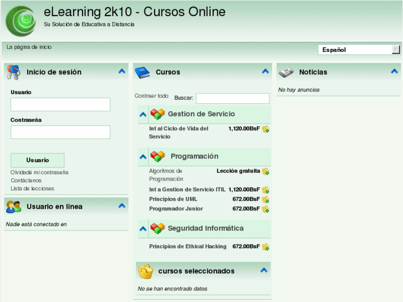Open course Int al Ciclo de Vida del Servicio

178,132
